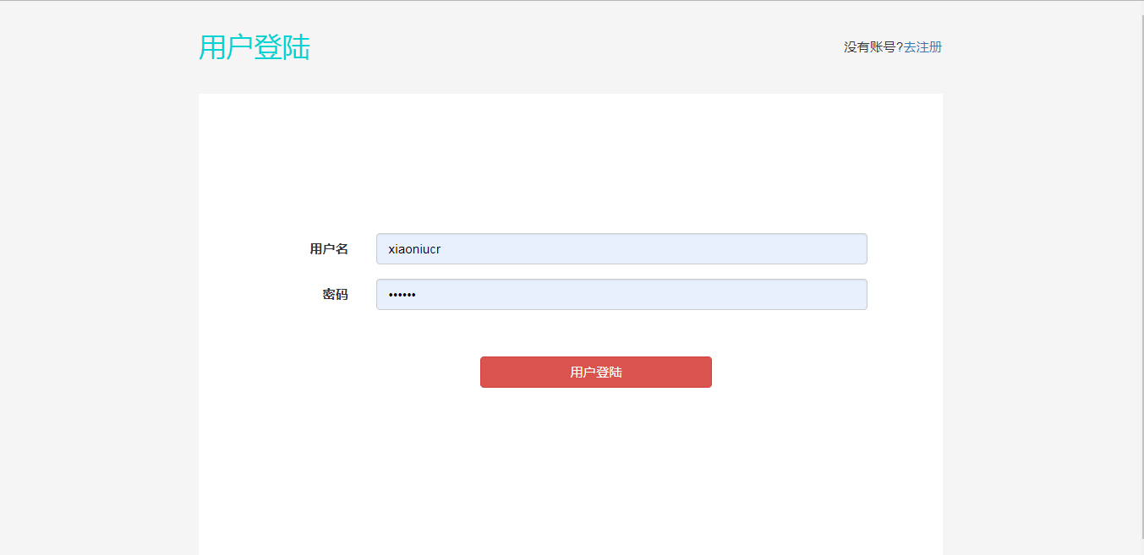Click the 用户登陆 page heading
The height and width of the screenshot is (555, 1144).
pyautogui.click(x=255, y=47)
